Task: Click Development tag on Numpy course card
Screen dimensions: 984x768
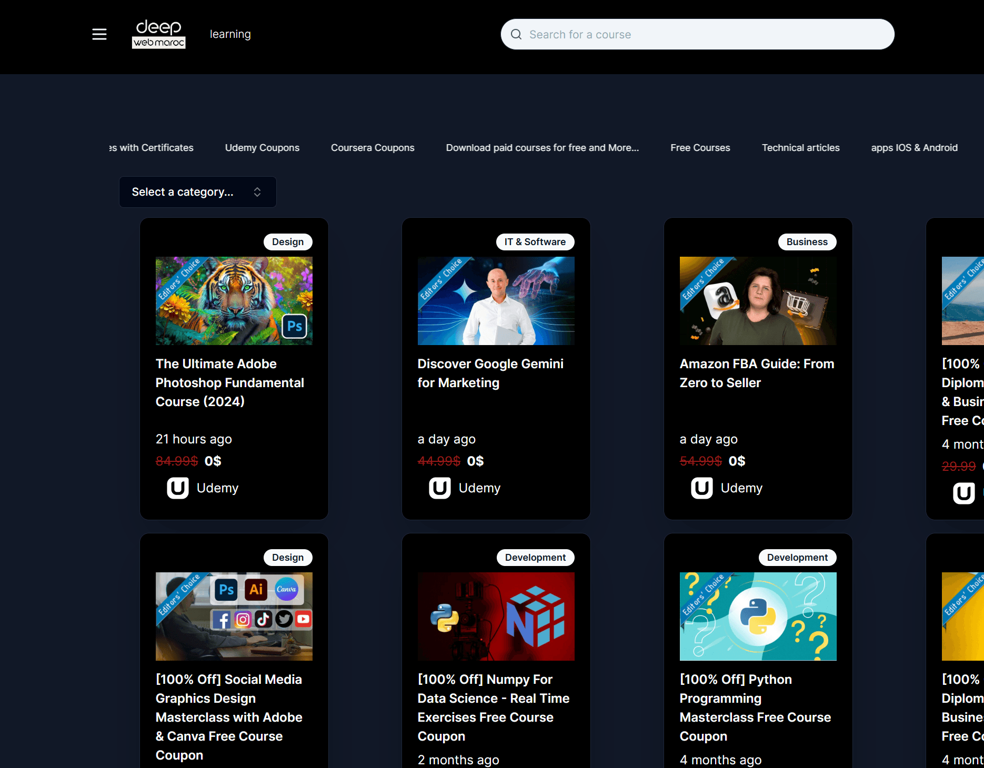Action: click(535, 558)
